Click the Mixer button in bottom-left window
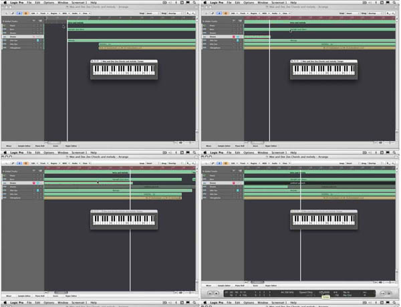 pos(9,294)
